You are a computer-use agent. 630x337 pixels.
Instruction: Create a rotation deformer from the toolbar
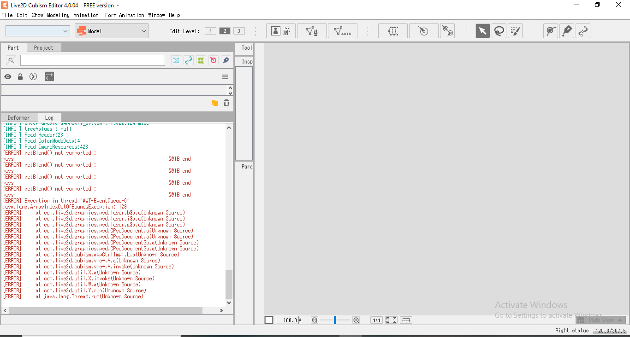coord(423,31)
